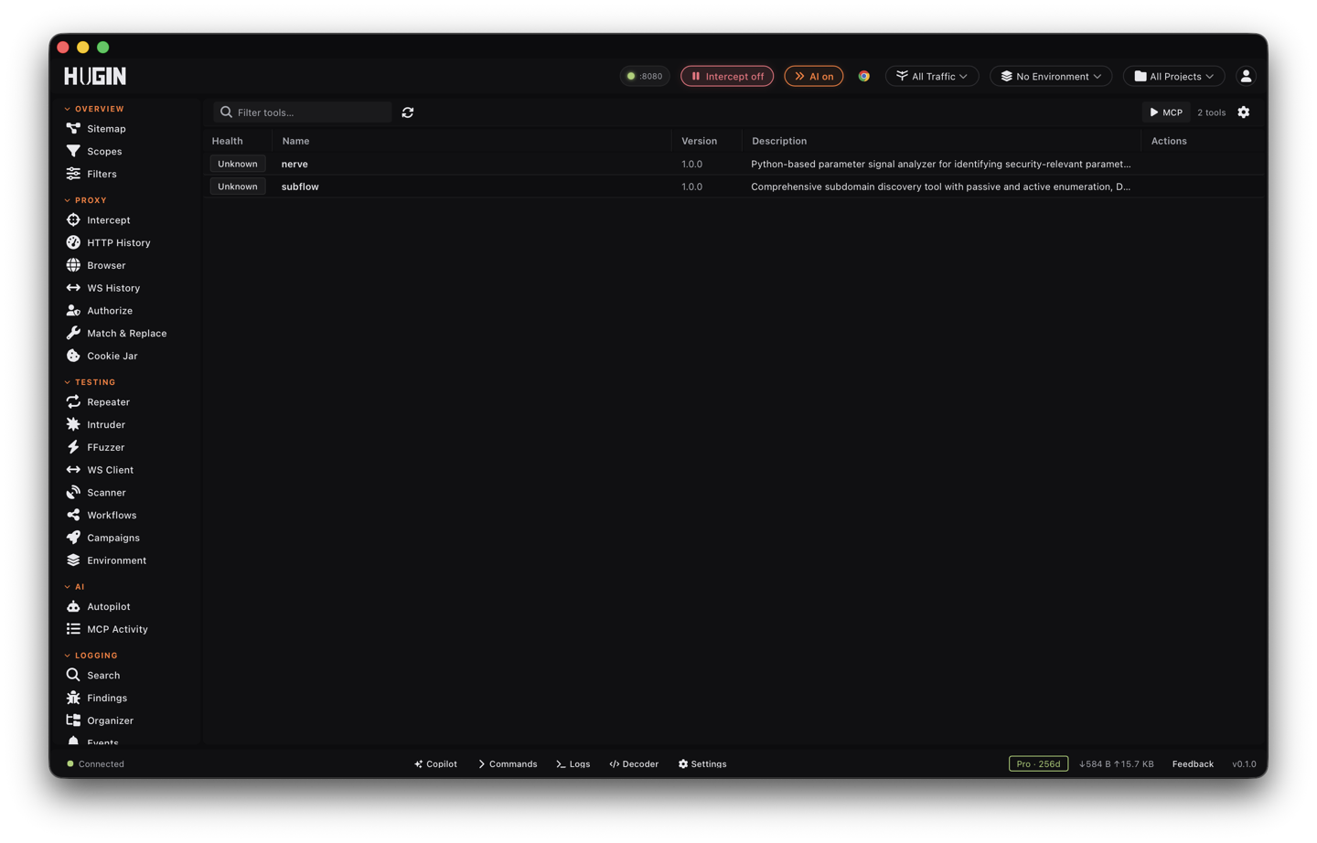Toggle the Intercept off button
Viewport: 1317px width, 843px height.
pos(727,76)
